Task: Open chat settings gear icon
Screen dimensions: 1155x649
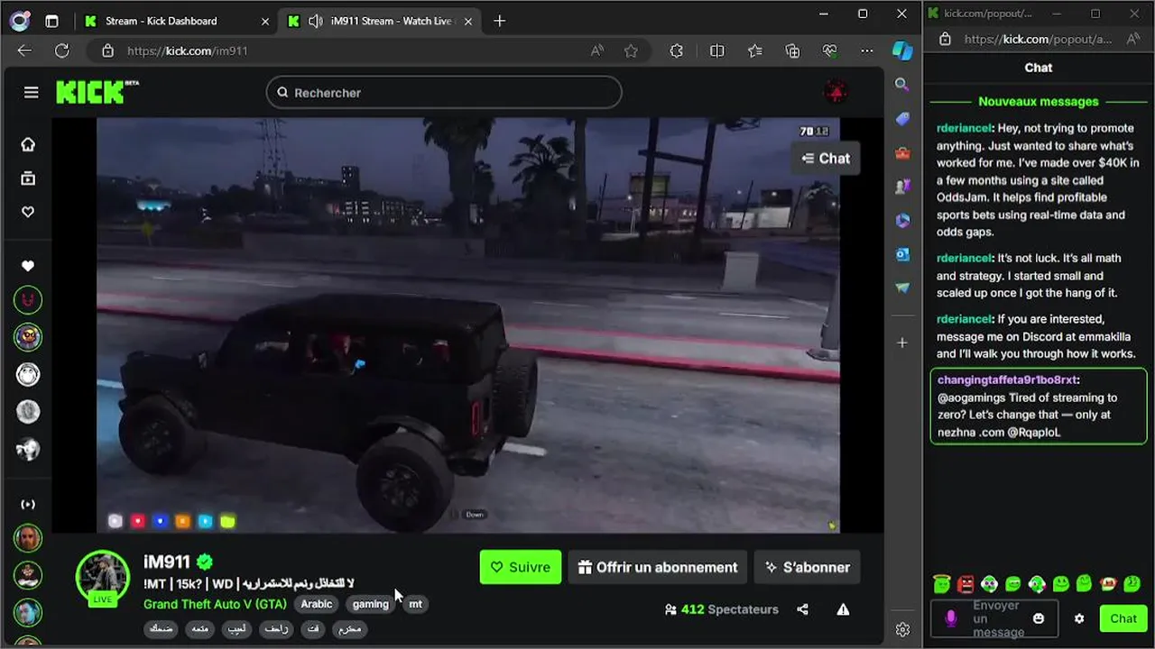Action: [1079, 618]
